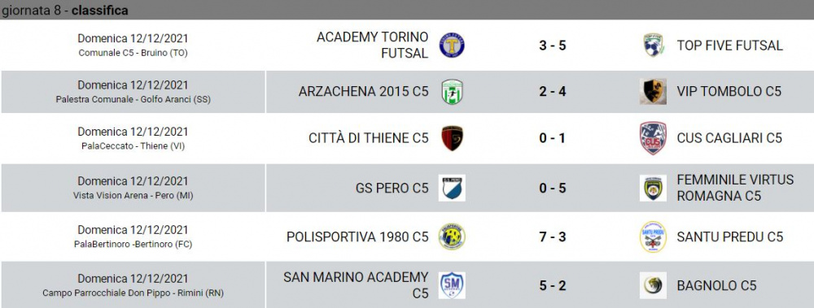Image resolution: width=814 pixels, height=308 pixels.
Task: Open the CUS Cagliari C5 crest
Action: [x=653, y=138]
